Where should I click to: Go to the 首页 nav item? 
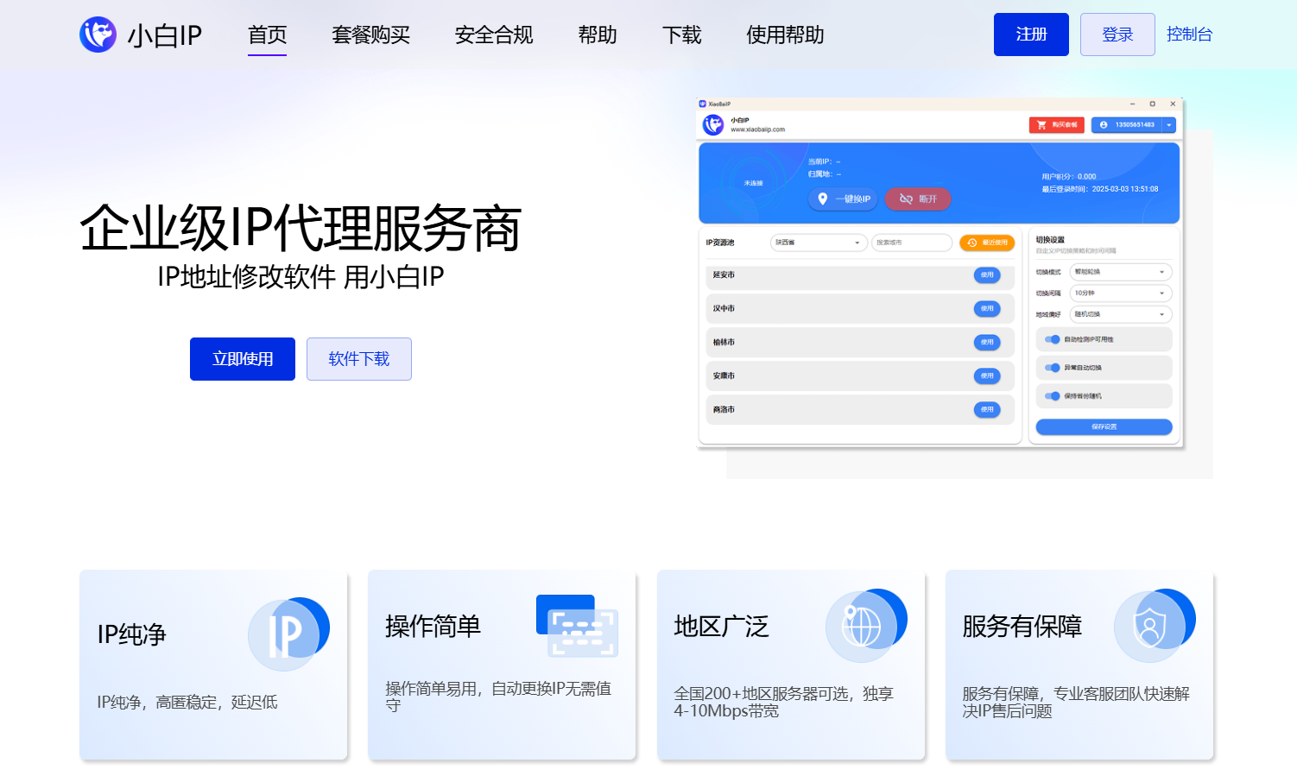267,35
